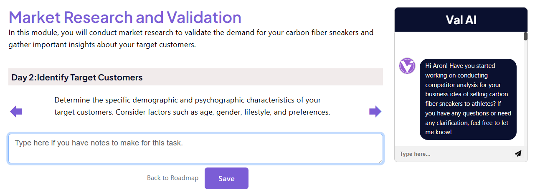The image size is (535, 195).
Task: Click the notes text area resize handle
Action: point(380,160)
